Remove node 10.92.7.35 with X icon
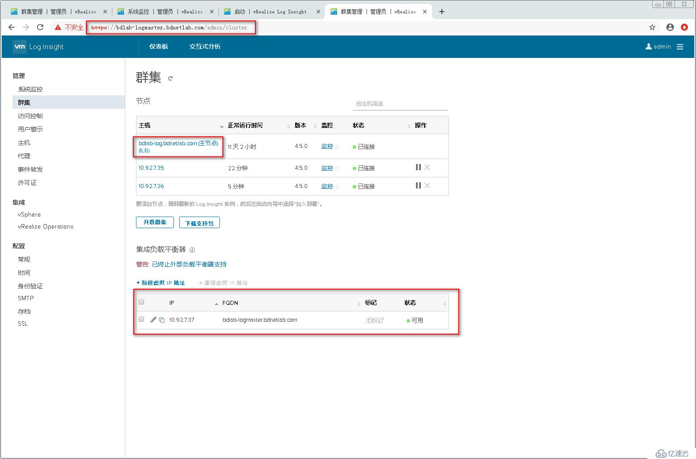Screen dimensions: 696x459 (427, 167)
